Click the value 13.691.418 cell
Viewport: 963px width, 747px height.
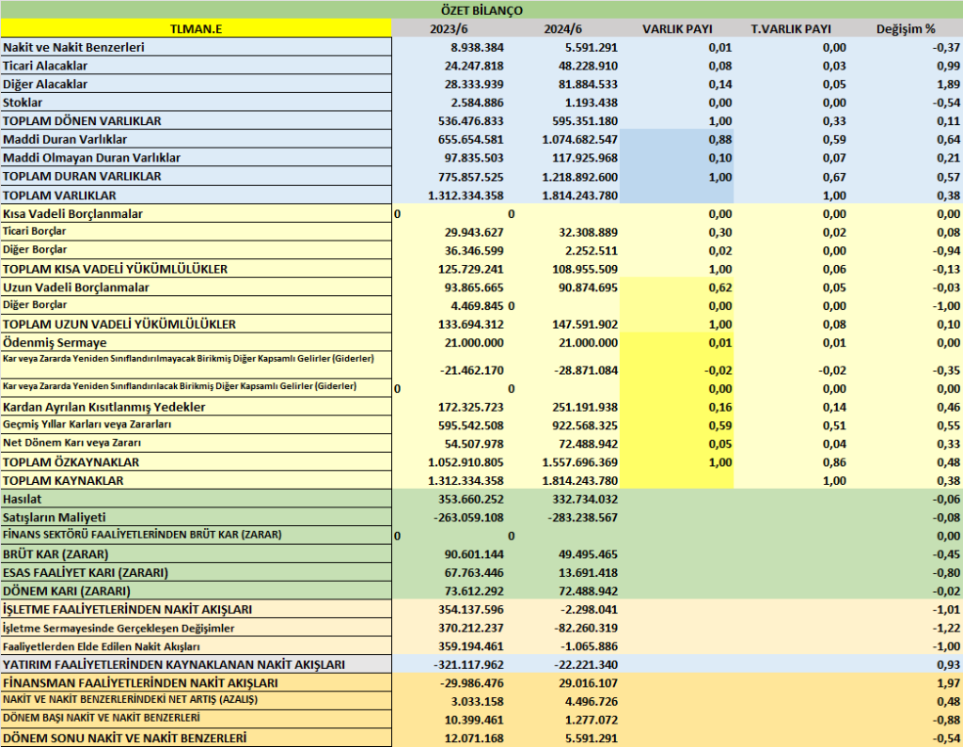[587, 573]
